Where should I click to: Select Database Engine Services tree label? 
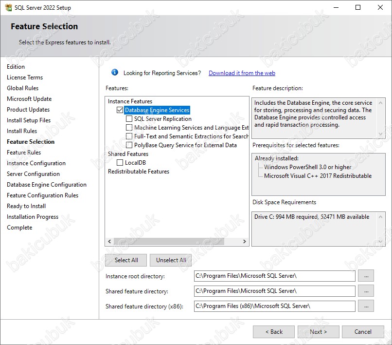point(157,110)
